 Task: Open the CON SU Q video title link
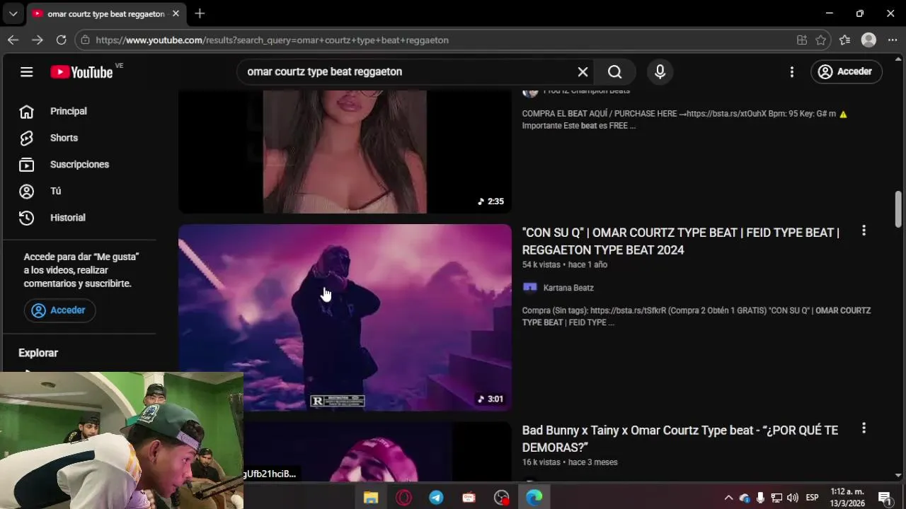[680, 241]
